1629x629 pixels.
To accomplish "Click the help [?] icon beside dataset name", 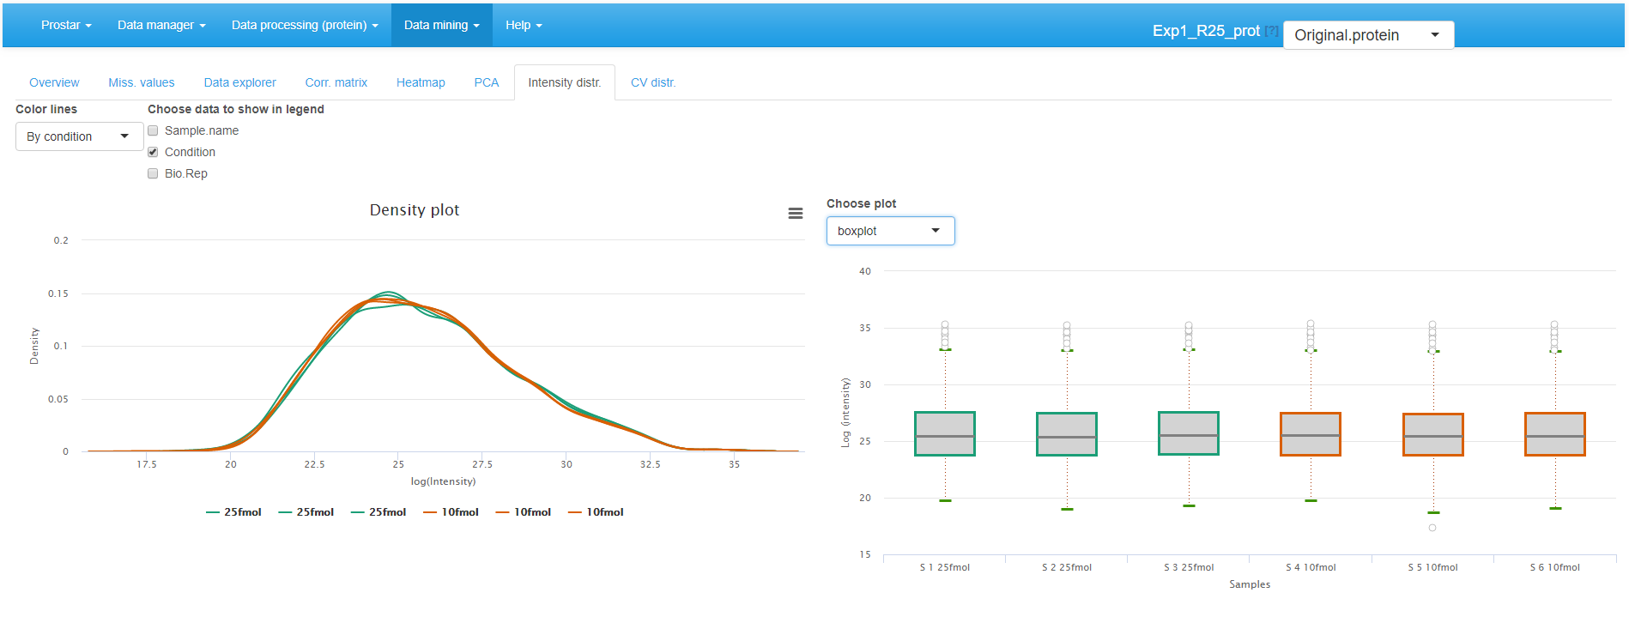I will [x=1271, y=32].
